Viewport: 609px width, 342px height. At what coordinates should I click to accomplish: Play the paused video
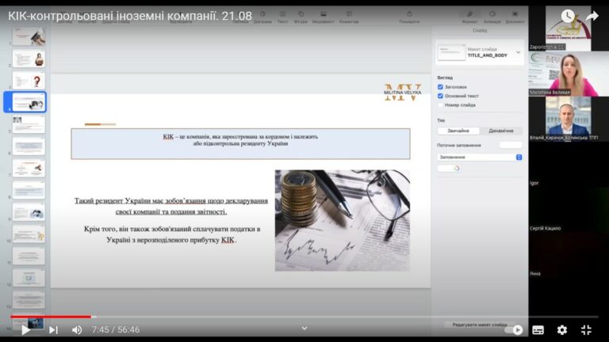click(25, 329)
